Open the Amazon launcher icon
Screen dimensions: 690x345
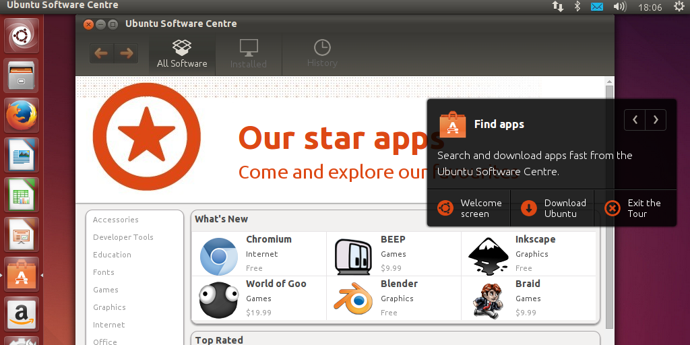(x=21, y=314)
